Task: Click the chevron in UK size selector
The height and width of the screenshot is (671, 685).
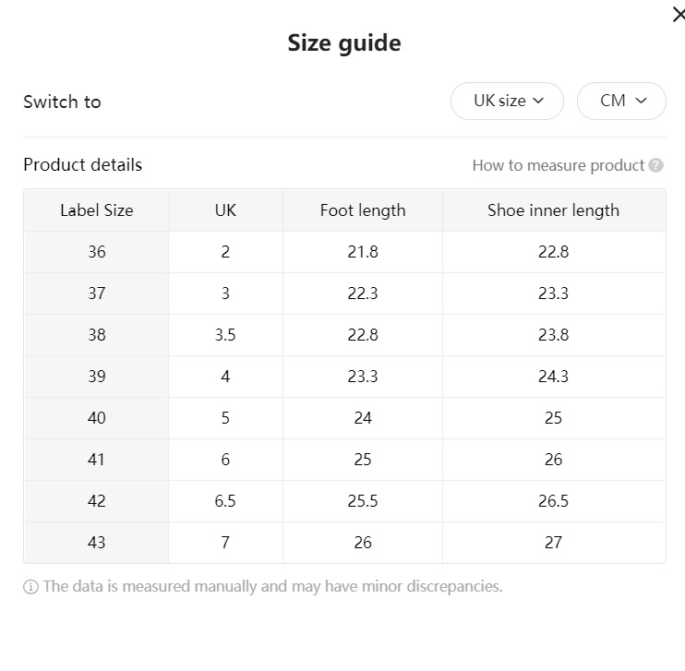Action: 539,101
